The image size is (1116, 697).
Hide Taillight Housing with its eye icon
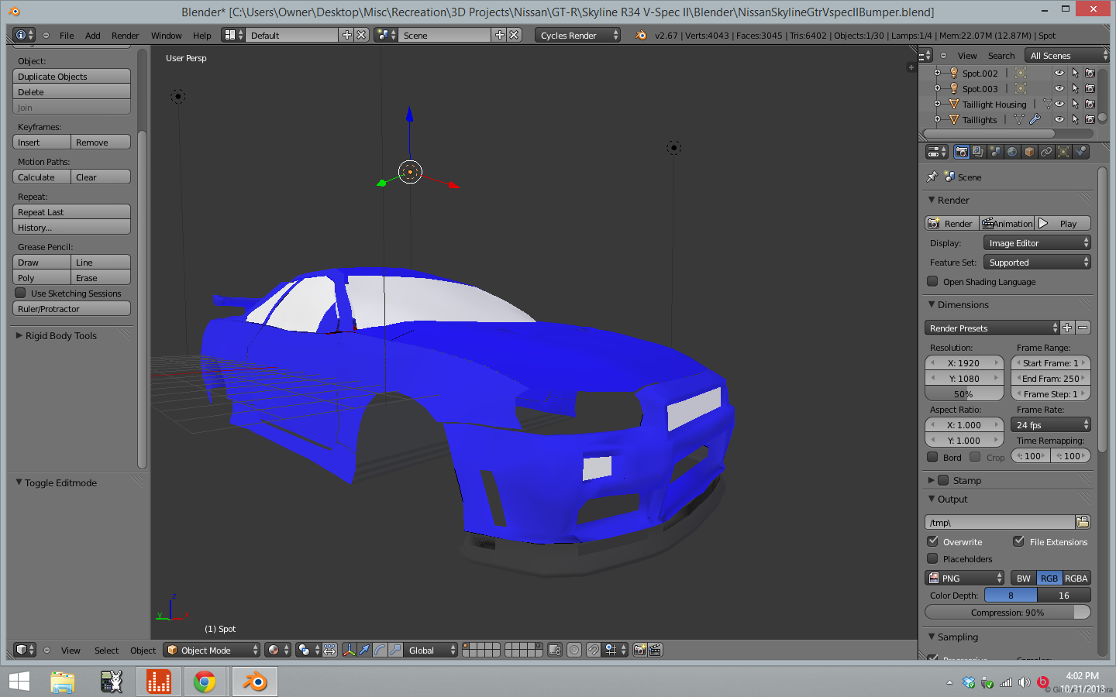click(1059, 104)
